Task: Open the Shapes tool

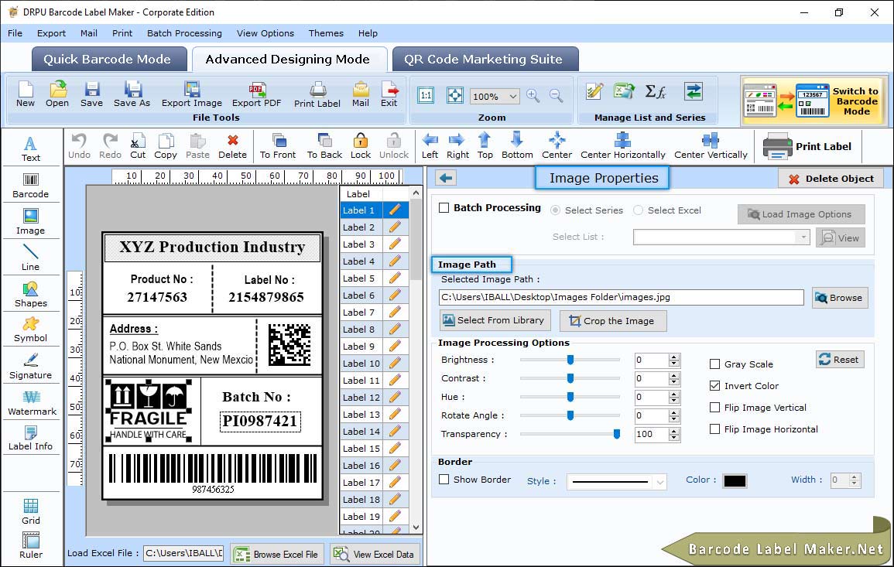Action: (x=31, y=294)
